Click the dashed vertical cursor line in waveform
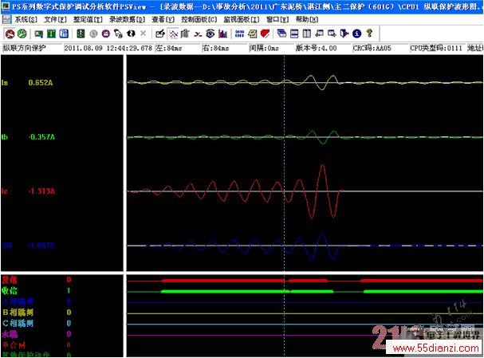Viewport: 484px width, 358px height. pos(285,163)
